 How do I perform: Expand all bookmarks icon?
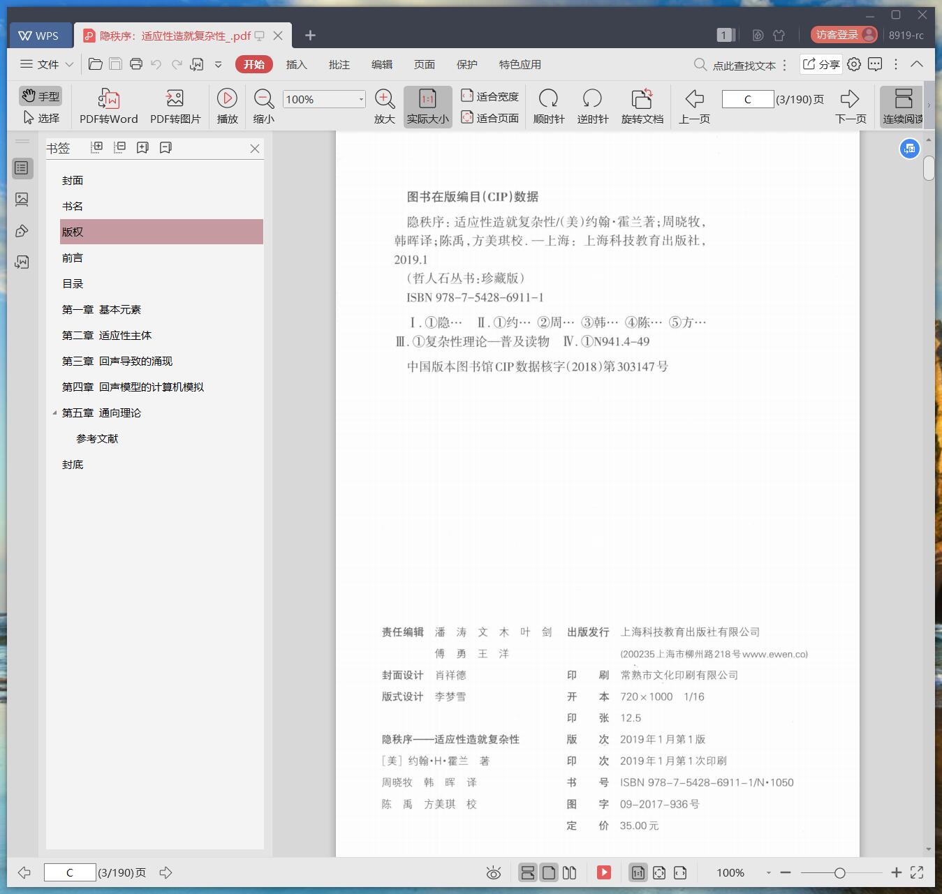pos(97,147)
